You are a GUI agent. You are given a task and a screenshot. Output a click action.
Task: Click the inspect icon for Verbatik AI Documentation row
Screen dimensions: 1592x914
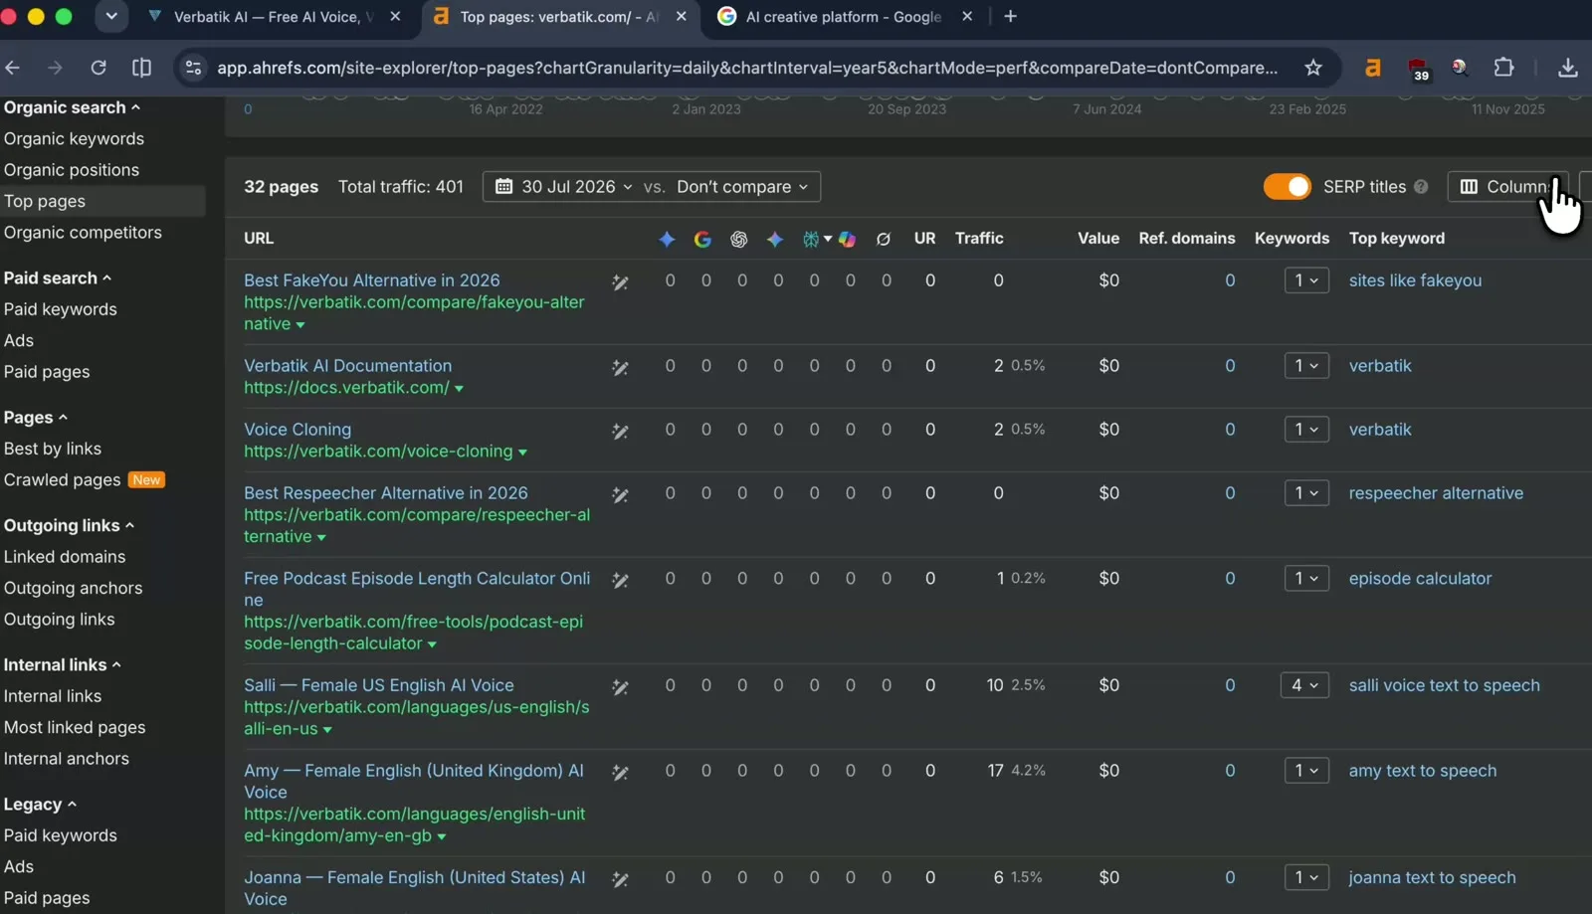pos(620,368)
